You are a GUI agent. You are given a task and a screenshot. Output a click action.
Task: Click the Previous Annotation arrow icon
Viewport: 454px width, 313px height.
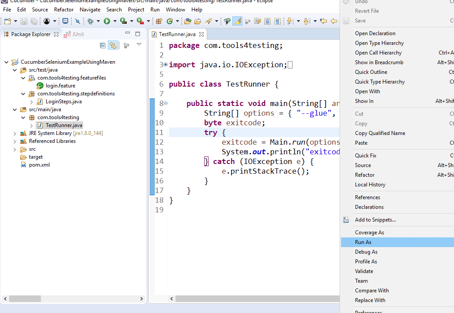point(307,21)
